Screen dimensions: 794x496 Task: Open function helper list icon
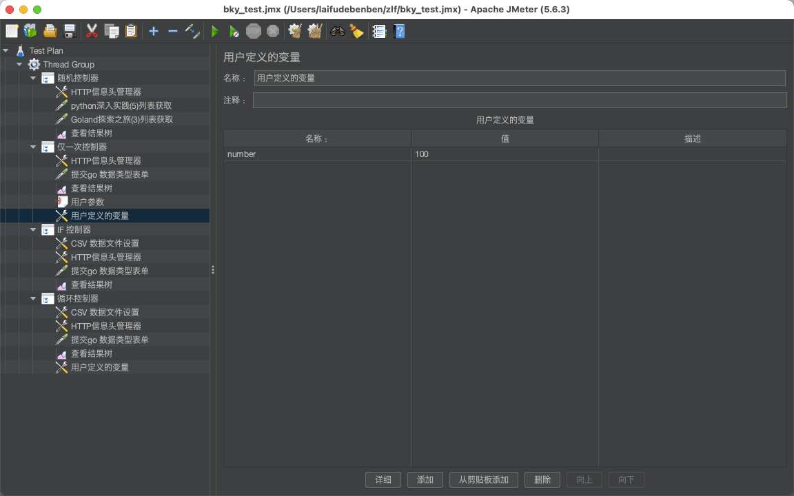click(379, 32)
